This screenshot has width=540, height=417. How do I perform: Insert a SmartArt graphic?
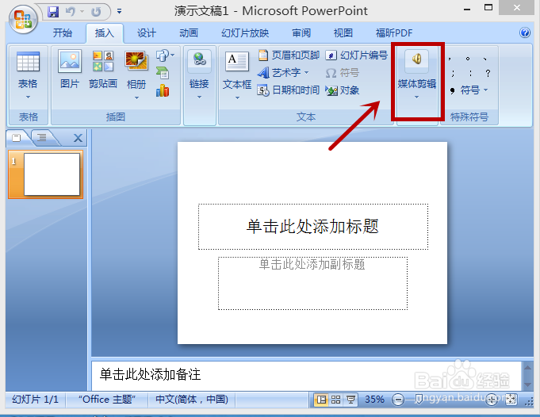click(x=163, y=73)
